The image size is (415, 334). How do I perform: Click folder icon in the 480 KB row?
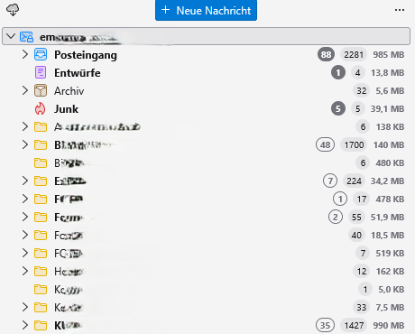click(41, 163)
